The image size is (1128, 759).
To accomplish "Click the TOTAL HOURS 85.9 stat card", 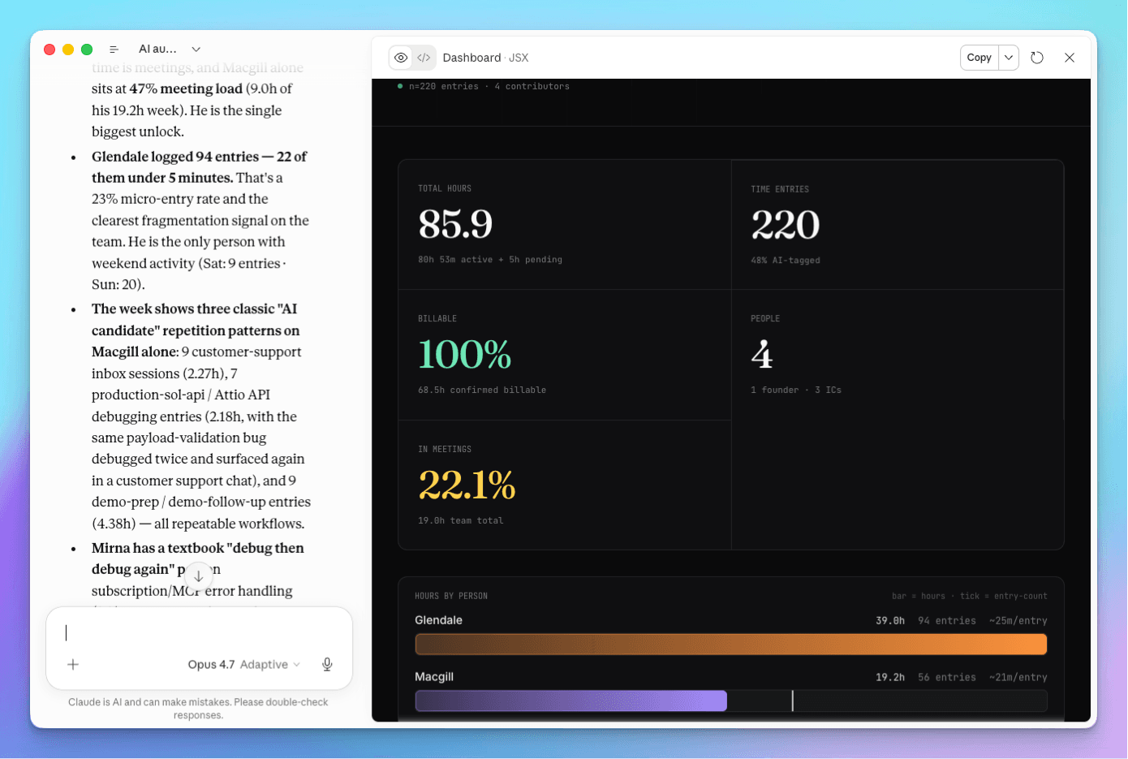I will [x=564, y=223].
